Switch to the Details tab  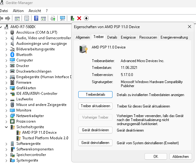coord(112,37)
